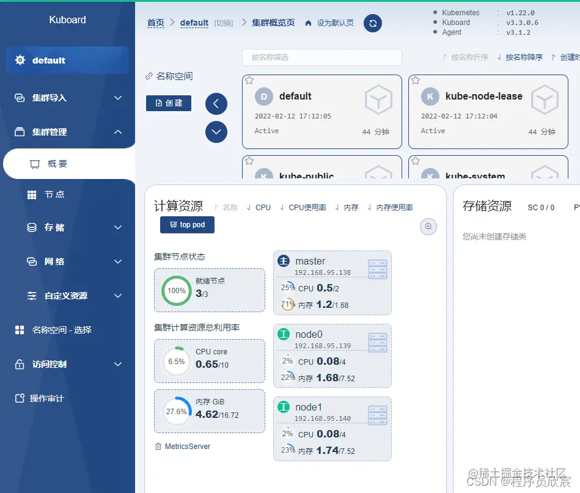Image resolution: width=580 pixels, height=493 pixels.
Task: Open the master node card title
Action: tap(310, 261)
